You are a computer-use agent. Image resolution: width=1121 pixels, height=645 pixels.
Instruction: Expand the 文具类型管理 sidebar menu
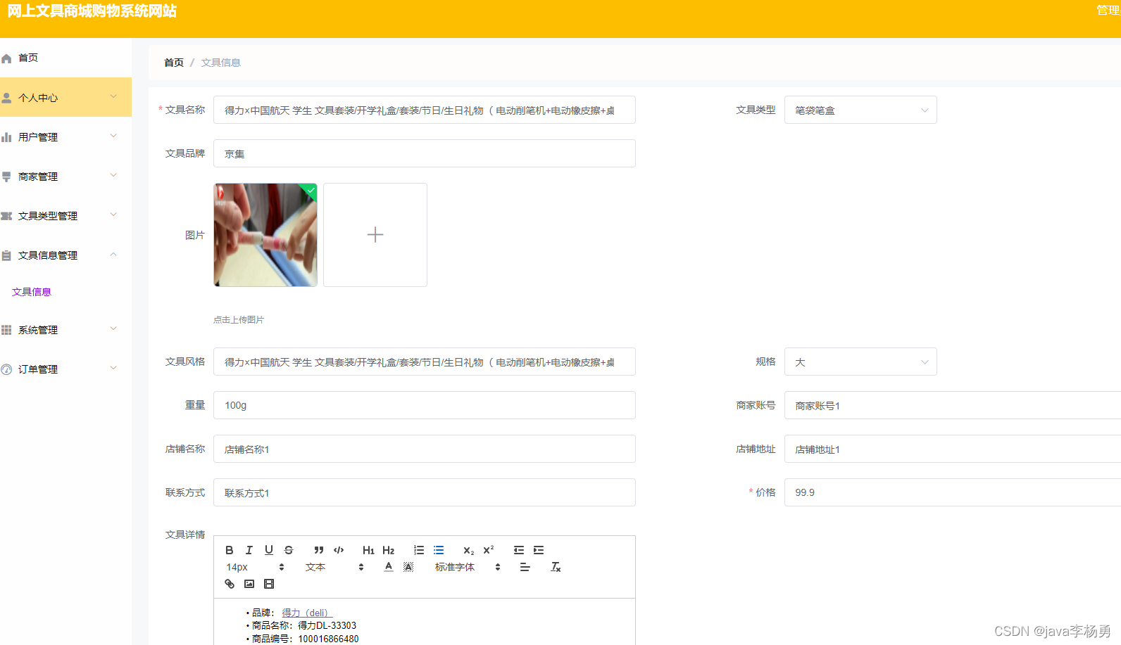point(65,215)
